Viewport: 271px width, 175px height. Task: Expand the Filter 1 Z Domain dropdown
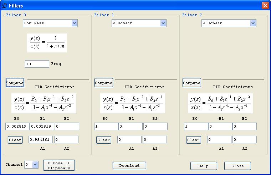tap(138, 23)
